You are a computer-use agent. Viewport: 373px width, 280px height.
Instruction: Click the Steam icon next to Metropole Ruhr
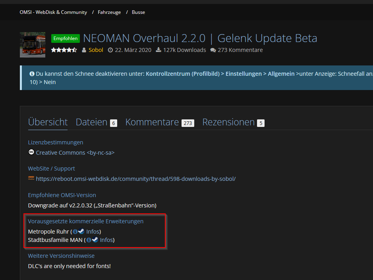coord(81,232)
